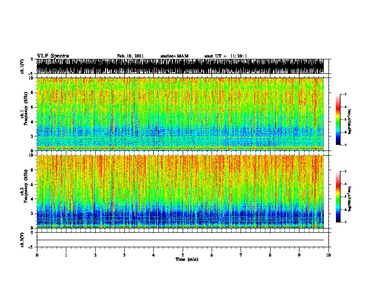Click the ch.1 black waveform panel
Screen dimensions: 370x286
180,66
